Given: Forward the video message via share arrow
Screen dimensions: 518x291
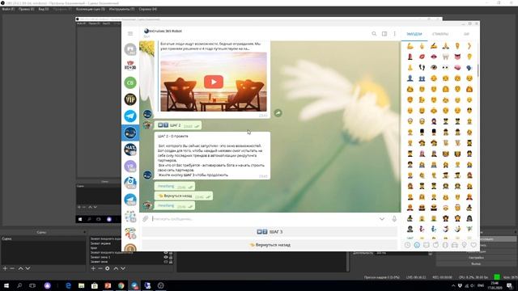Looking at the screenshot, I should coord(278,113).
